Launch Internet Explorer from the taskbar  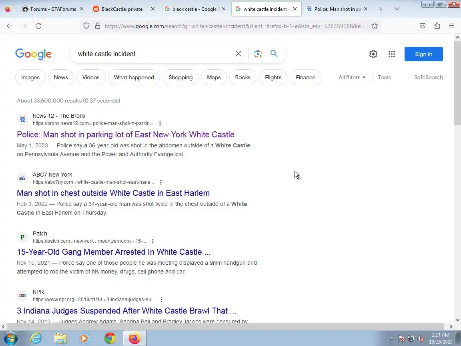click(36, 338)
